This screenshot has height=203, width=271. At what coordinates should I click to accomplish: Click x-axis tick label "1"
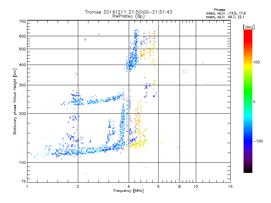coord(27,186)
